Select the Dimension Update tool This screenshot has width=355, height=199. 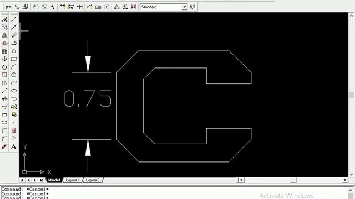tap(133, 7)
